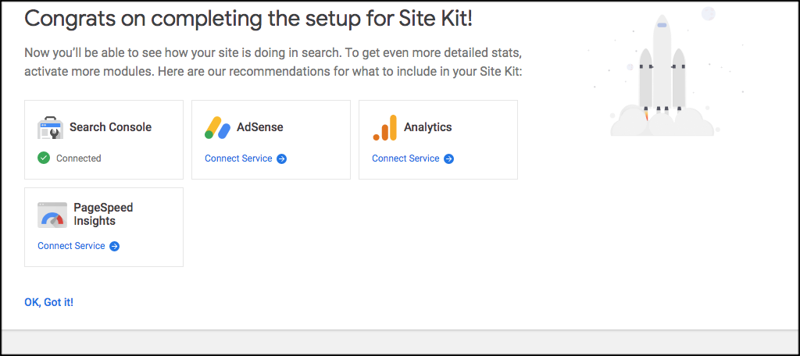Select the AdSense module title
This screenshot has width=800, height=356.
pyautogui.click(x=260, y=127)
